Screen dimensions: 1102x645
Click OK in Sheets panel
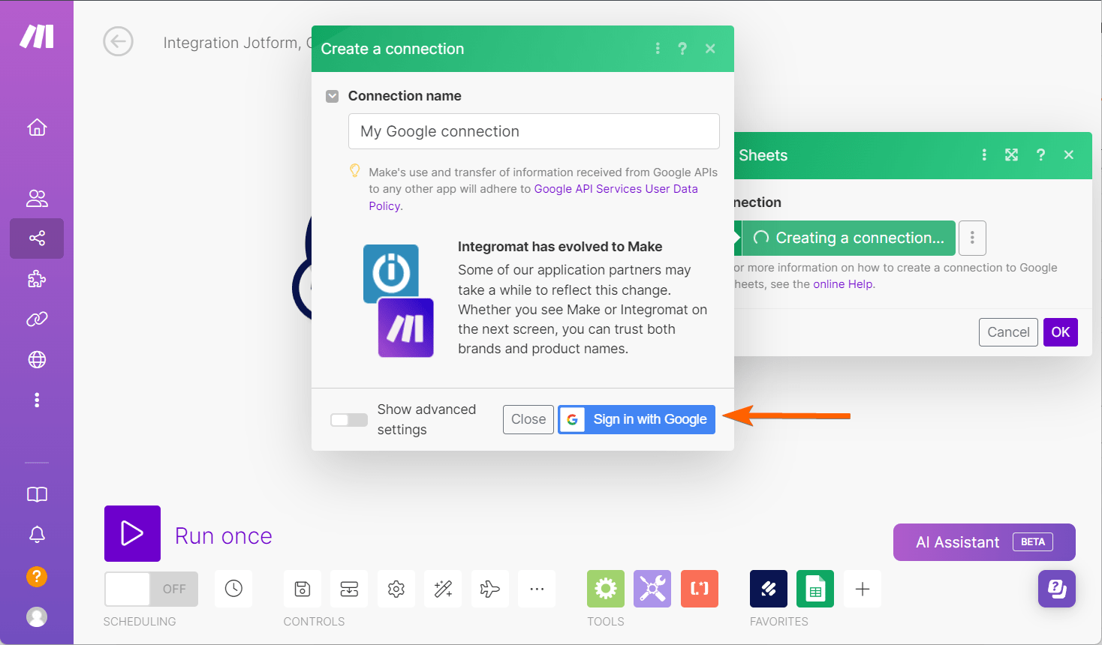click(1061, 332)
